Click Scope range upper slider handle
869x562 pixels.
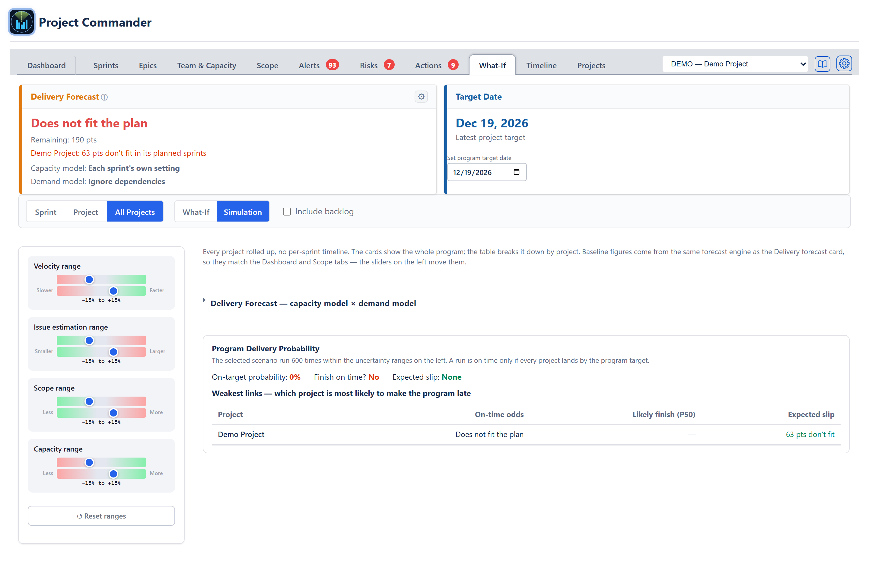coord(89,401)
